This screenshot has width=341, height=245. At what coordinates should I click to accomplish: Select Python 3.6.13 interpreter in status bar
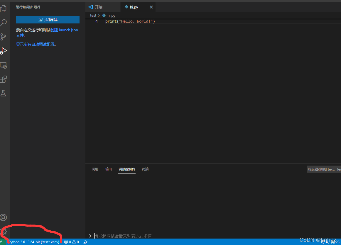(34, 242)
